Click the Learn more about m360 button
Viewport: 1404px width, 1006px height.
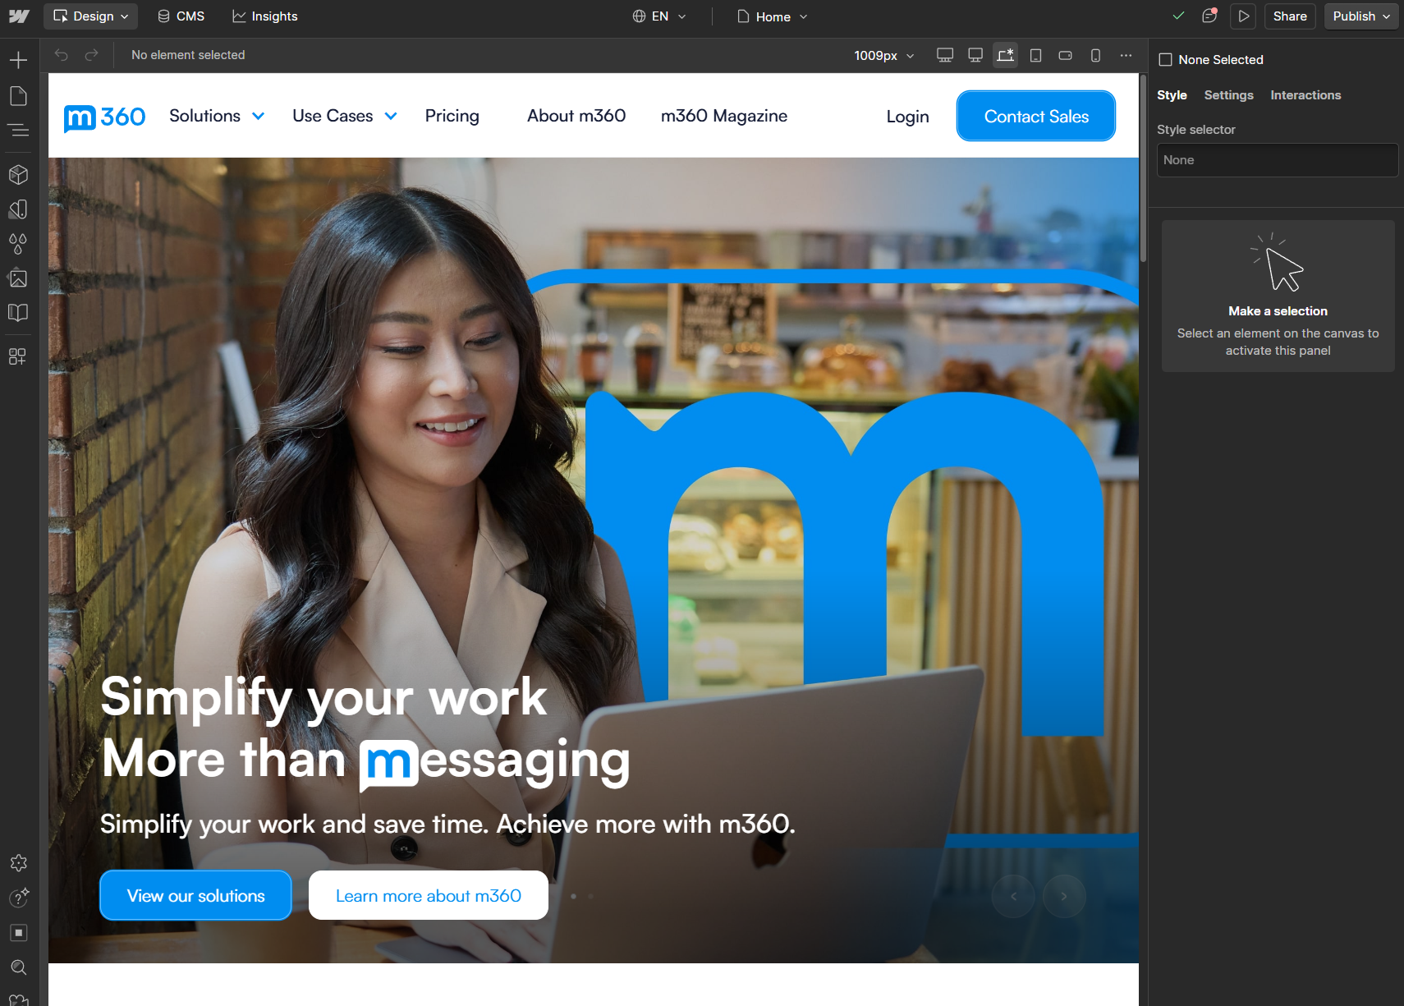pyautogui.click(x=429, y=895)
